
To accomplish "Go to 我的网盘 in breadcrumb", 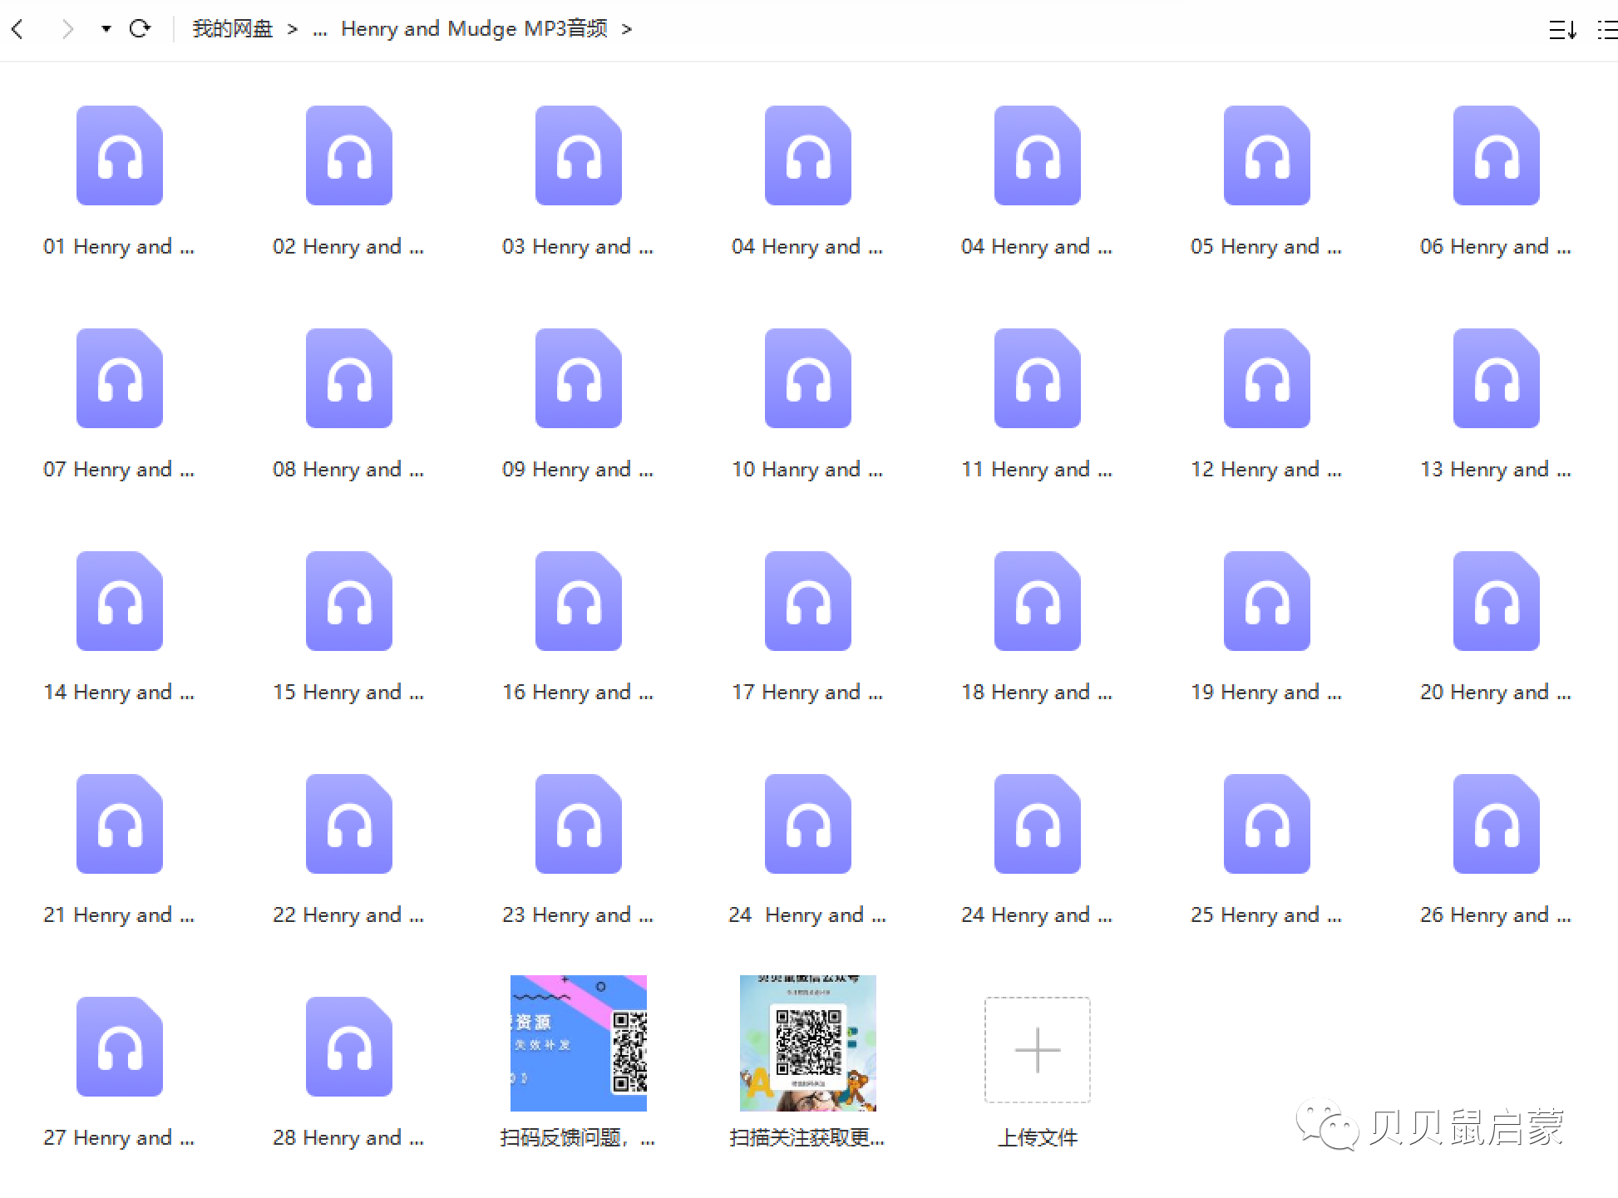I will coord(232,29).
